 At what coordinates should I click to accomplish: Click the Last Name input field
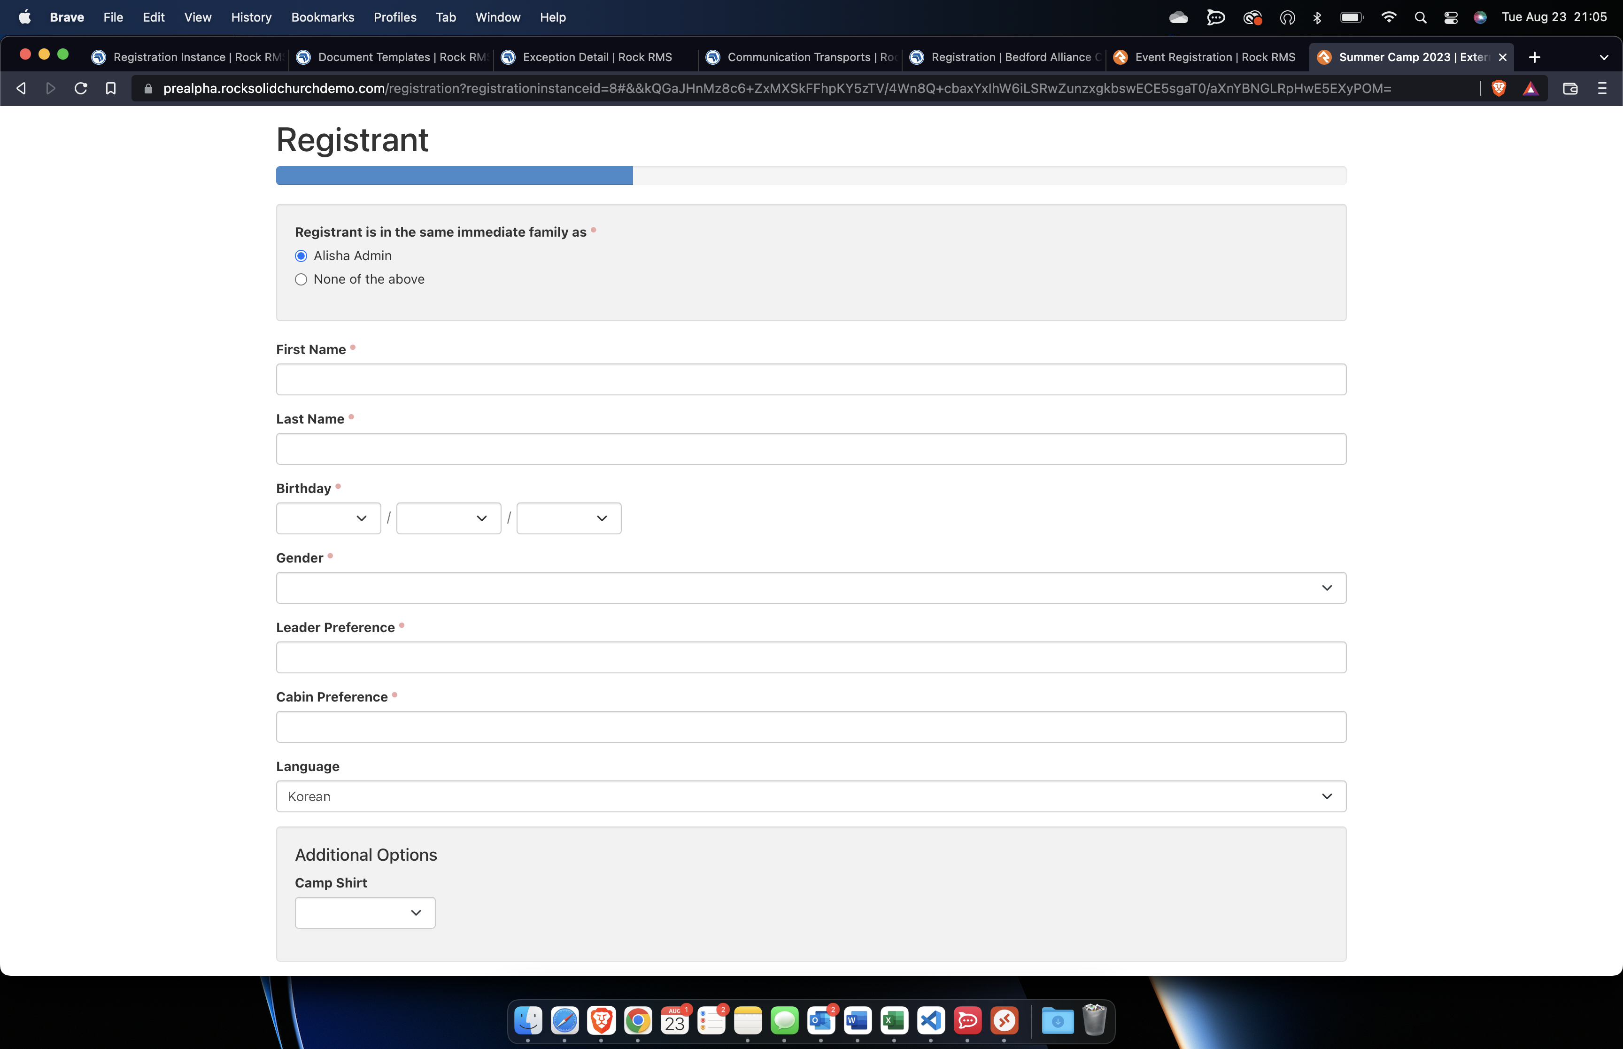click(x=811, y=449)
